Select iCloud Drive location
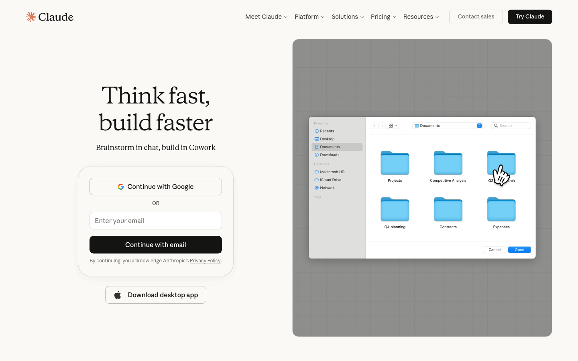Image resolution: width=578 pixels, height=361 pixels. pos(337,180)
